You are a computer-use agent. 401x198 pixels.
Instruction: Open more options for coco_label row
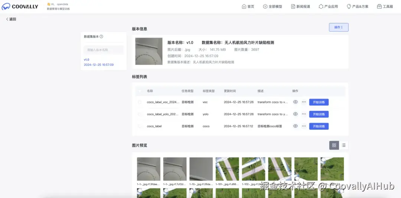click(304, 126)
